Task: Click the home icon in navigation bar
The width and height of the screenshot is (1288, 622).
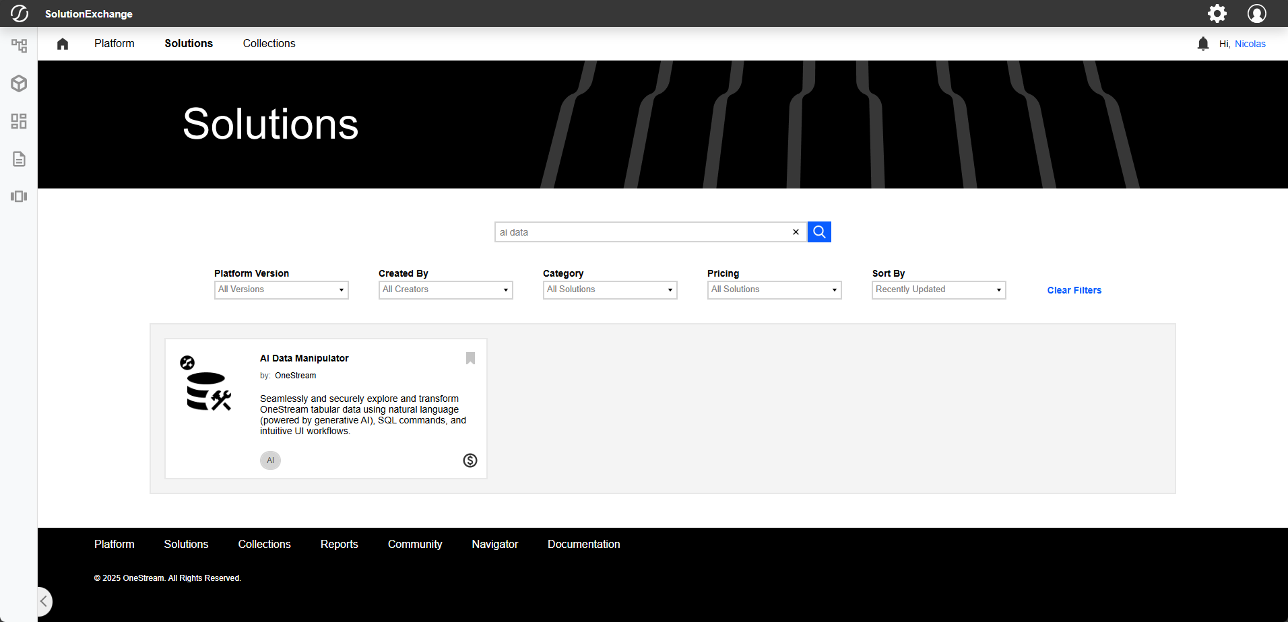Action: 63,44
